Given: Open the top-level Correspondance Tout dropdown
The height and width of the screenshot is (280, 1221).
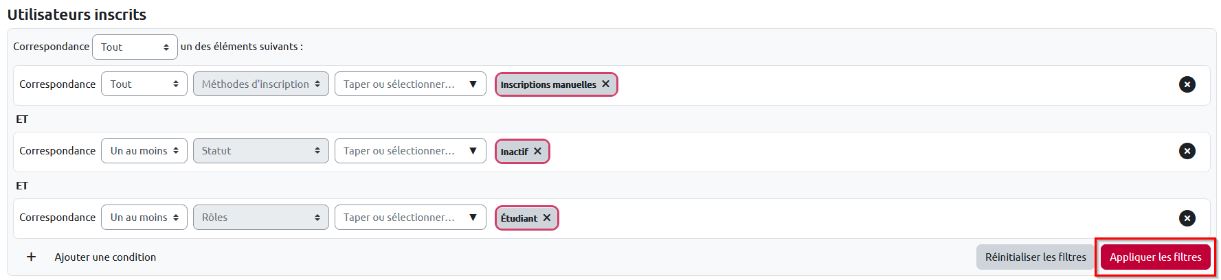Looking at the screenshot, I should [135, 47].
